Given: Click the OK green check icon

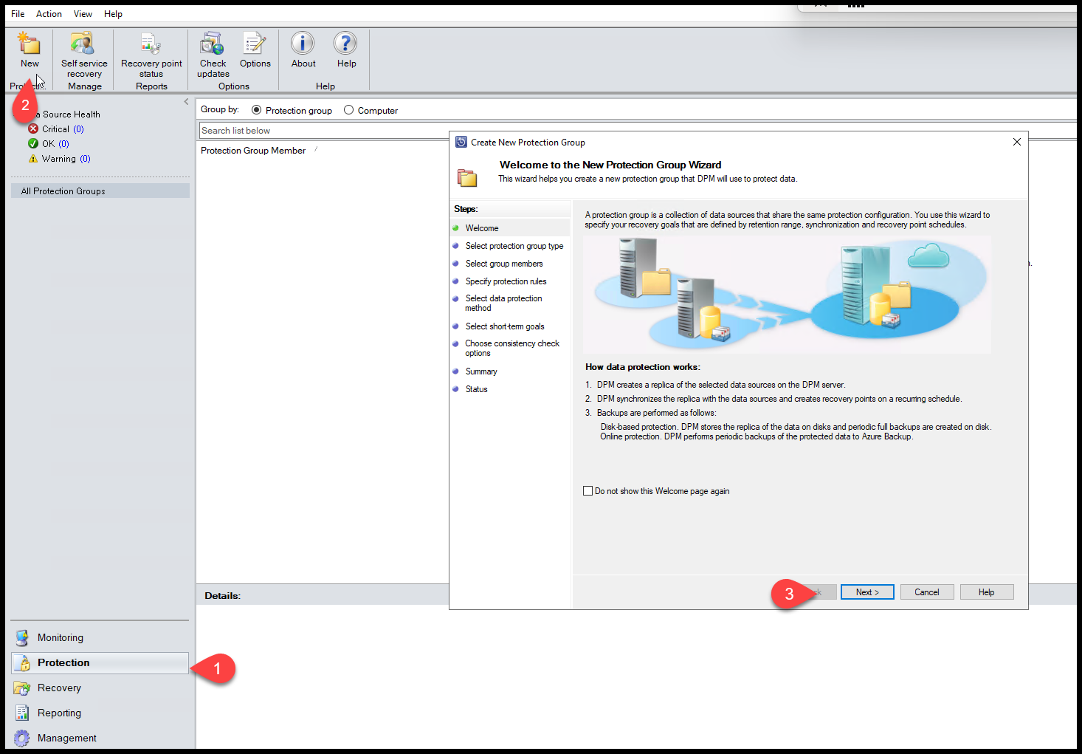Looking at the screenshot, I should (x=33, y=143).
